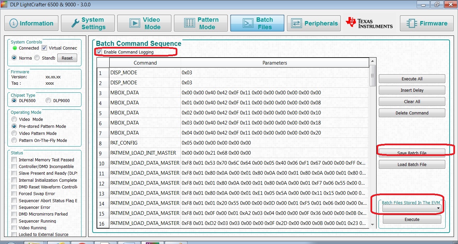
Task: Click parameters 0x00 0x00 0x21 0x68 0x00 0x00
Action: click(274, 153)
